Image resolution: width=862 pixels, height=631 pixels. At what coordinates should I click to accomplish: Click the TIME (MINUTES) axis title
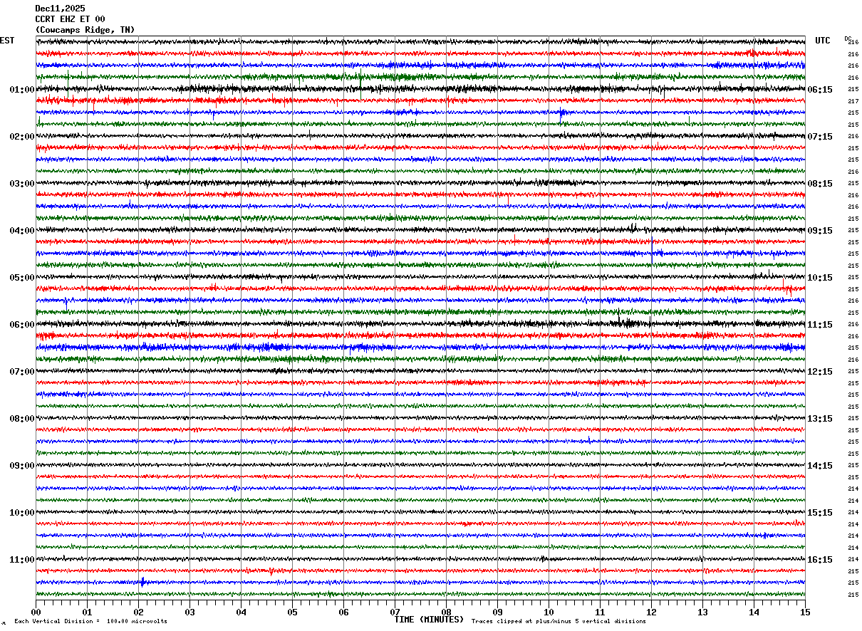429,620
